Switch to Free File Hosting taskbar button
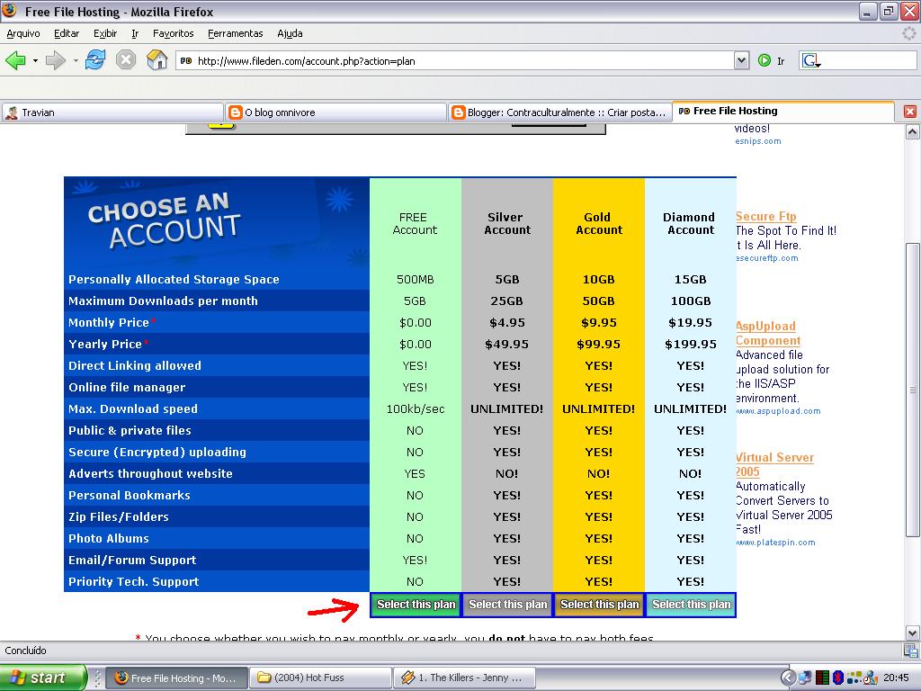 coord(175,678)
